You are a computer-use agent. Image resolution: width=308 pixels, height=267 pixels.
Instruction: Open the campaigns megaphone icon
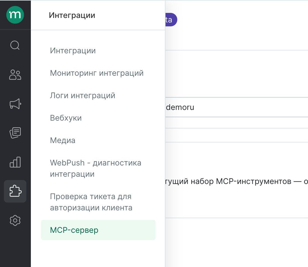tap(15, 104)
